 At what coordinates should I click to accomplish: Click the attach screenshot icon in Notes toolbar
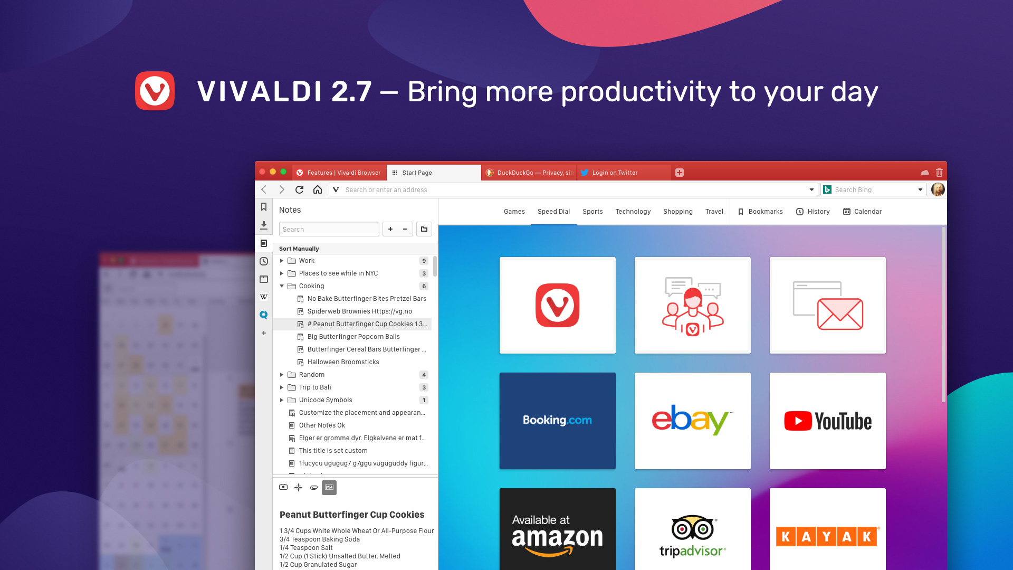[x=282, y=487]
